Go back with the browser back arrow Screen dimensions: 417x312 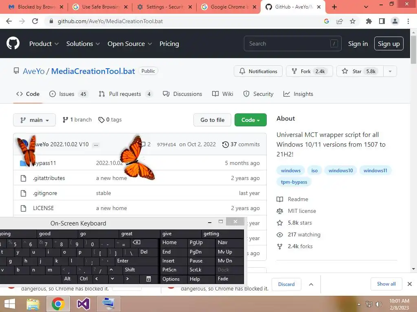[x=9, y=21]
